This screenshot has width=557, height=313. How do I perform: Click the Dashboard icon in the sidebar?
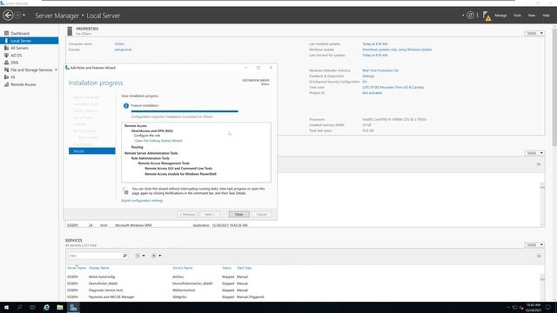coord(6,33)
